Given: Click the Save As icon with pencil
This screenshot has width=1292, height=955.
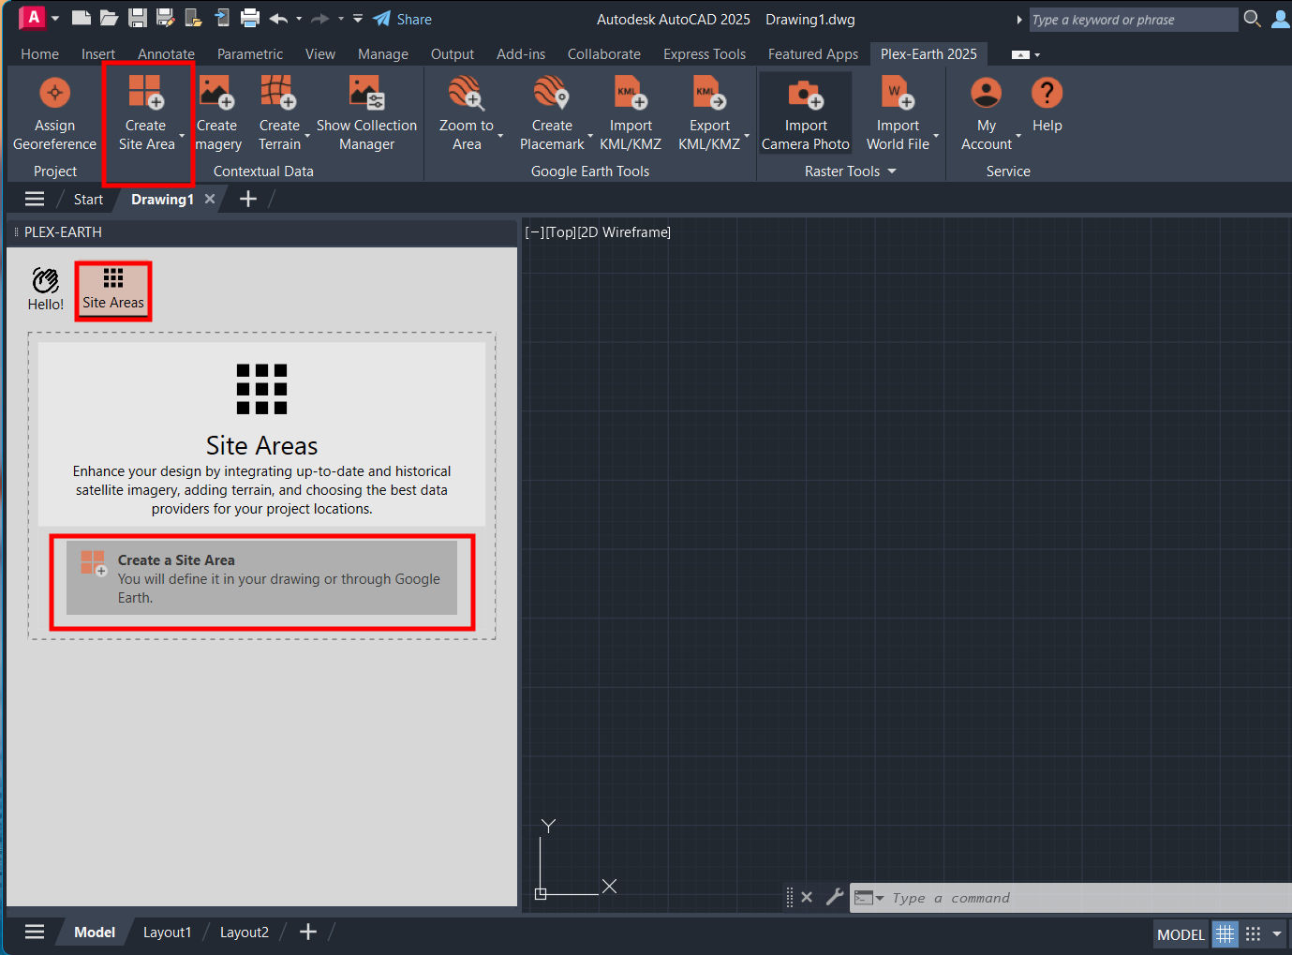Looking at the screenshot, I should 166,18.
